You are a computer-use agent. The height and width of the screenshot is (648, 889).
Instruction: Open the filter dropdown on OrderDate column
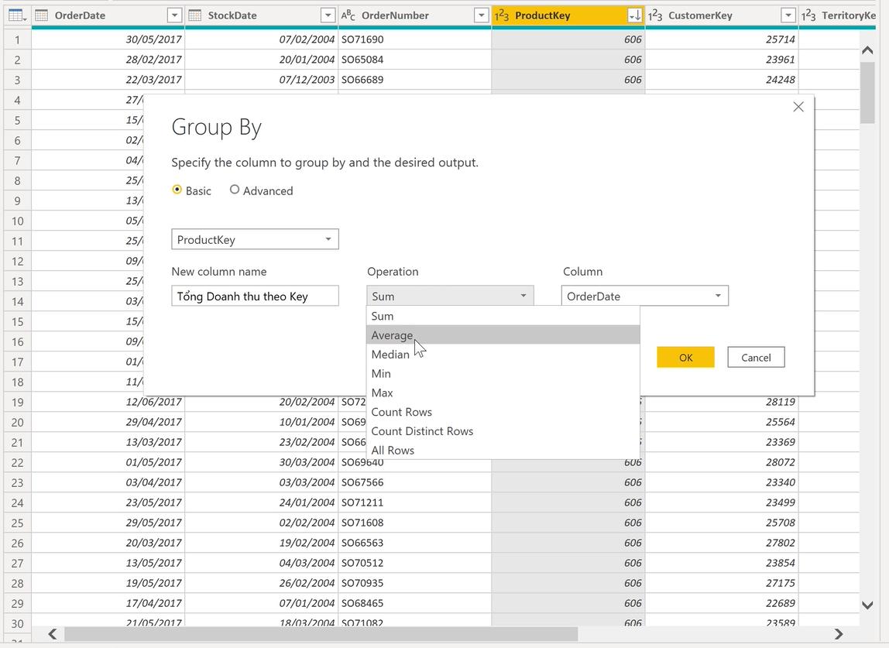[174, 15]
